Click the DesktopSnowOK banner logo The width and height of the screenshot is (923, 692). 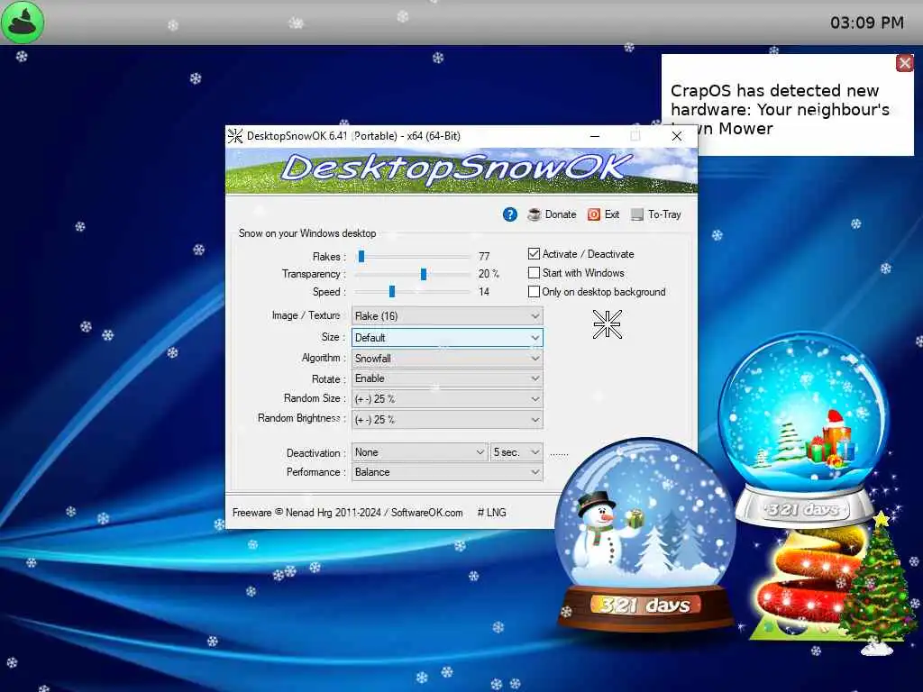pos(461,170)
